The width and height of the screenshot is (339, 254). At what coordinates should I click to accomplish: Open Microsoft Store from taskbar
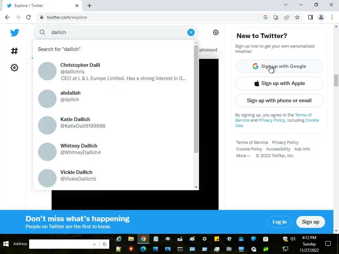(x=266, y=239)
